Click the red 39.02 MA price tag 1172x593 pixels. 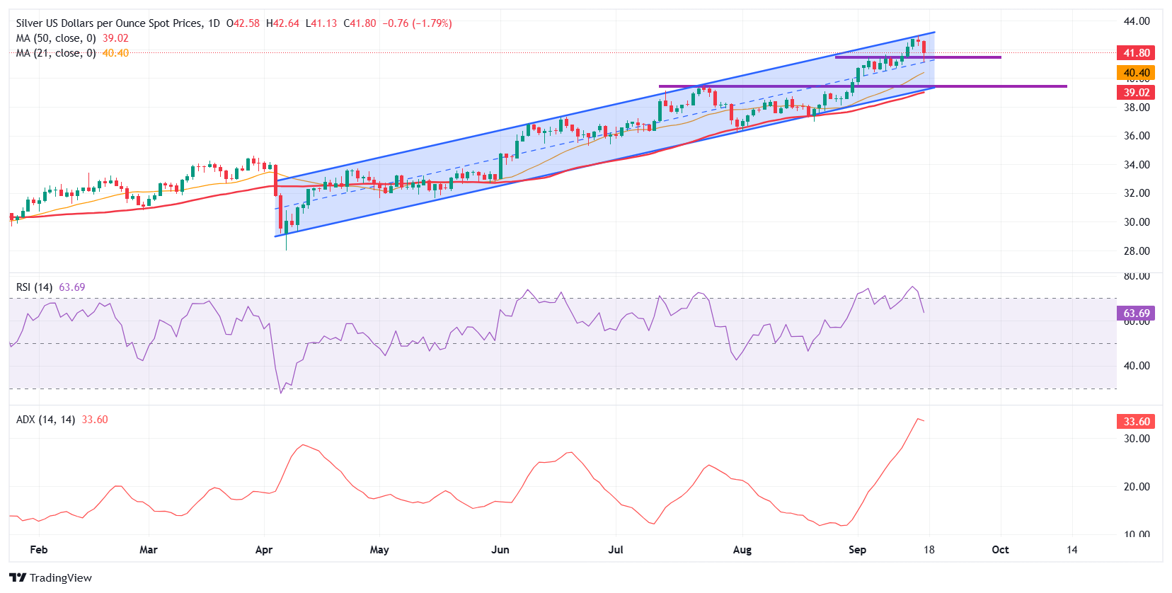click(1136, 93)
